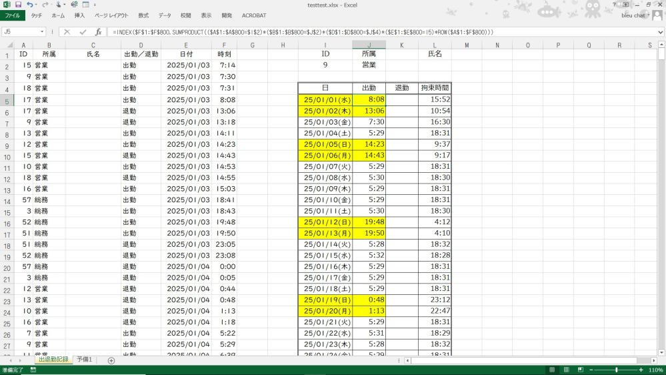Open the ホーム ribbon tab

tap(58, 15)
